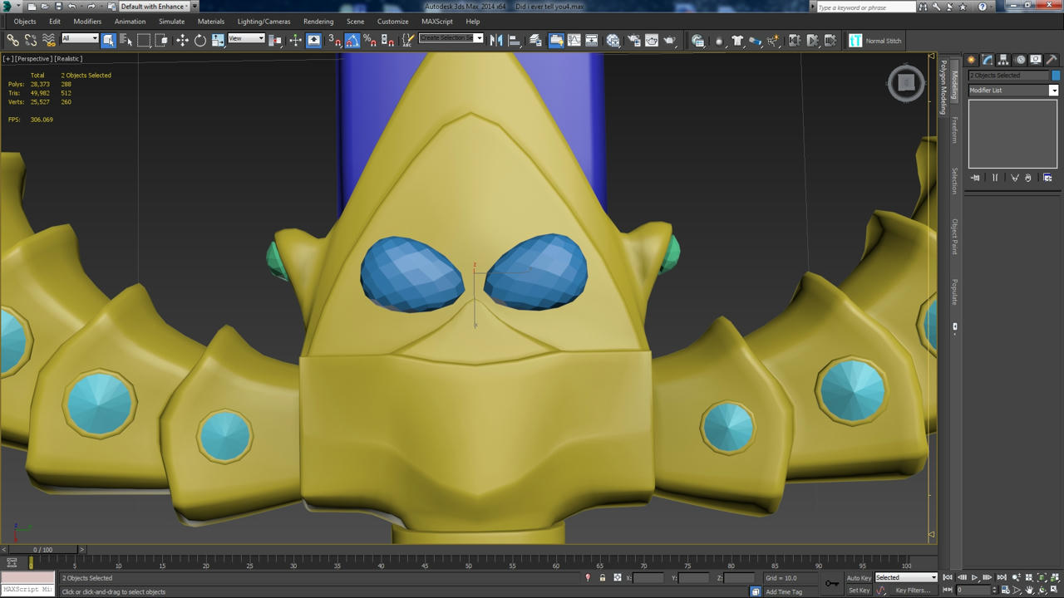Select the Select and Link tool
The width and height of the screenshot is (1064, 598).
tap(12, 40)
